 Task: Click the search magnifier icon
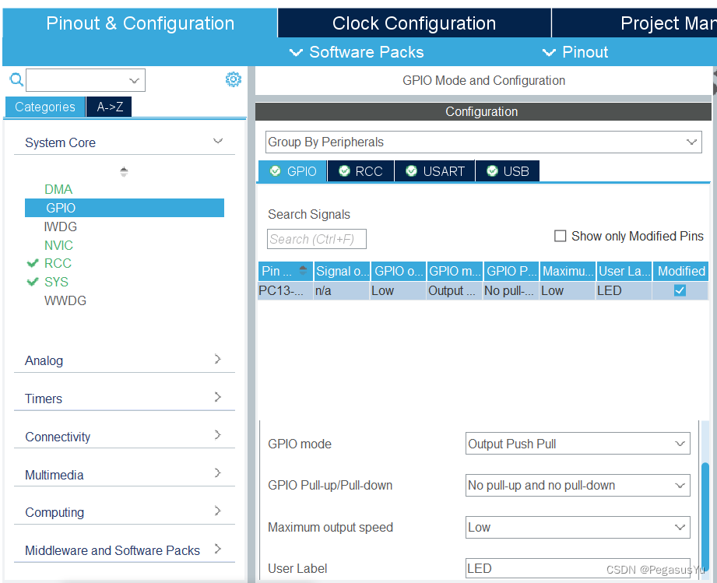click(16, 79)
